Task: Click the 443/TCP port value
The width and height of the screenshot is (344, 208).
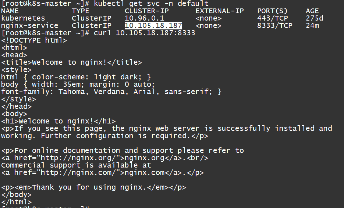Action: 273,18
